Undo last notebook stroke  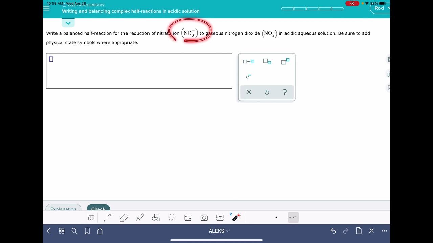(333, 231)
